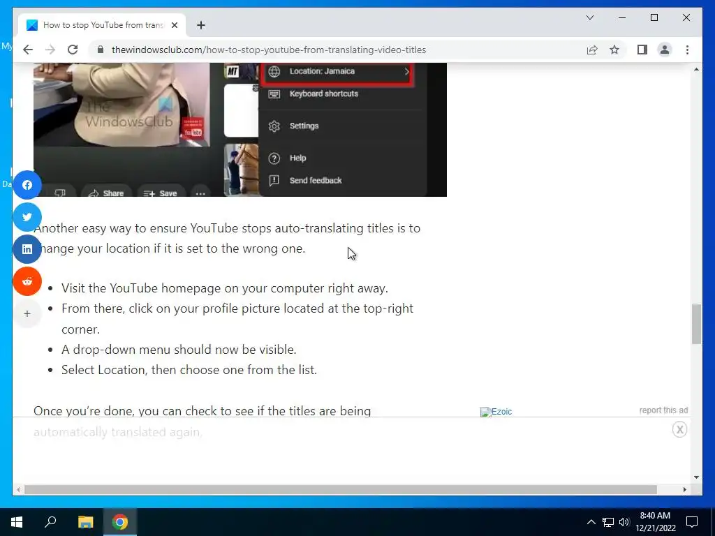
Task: Open volume control in system tray
Action: 624,522
